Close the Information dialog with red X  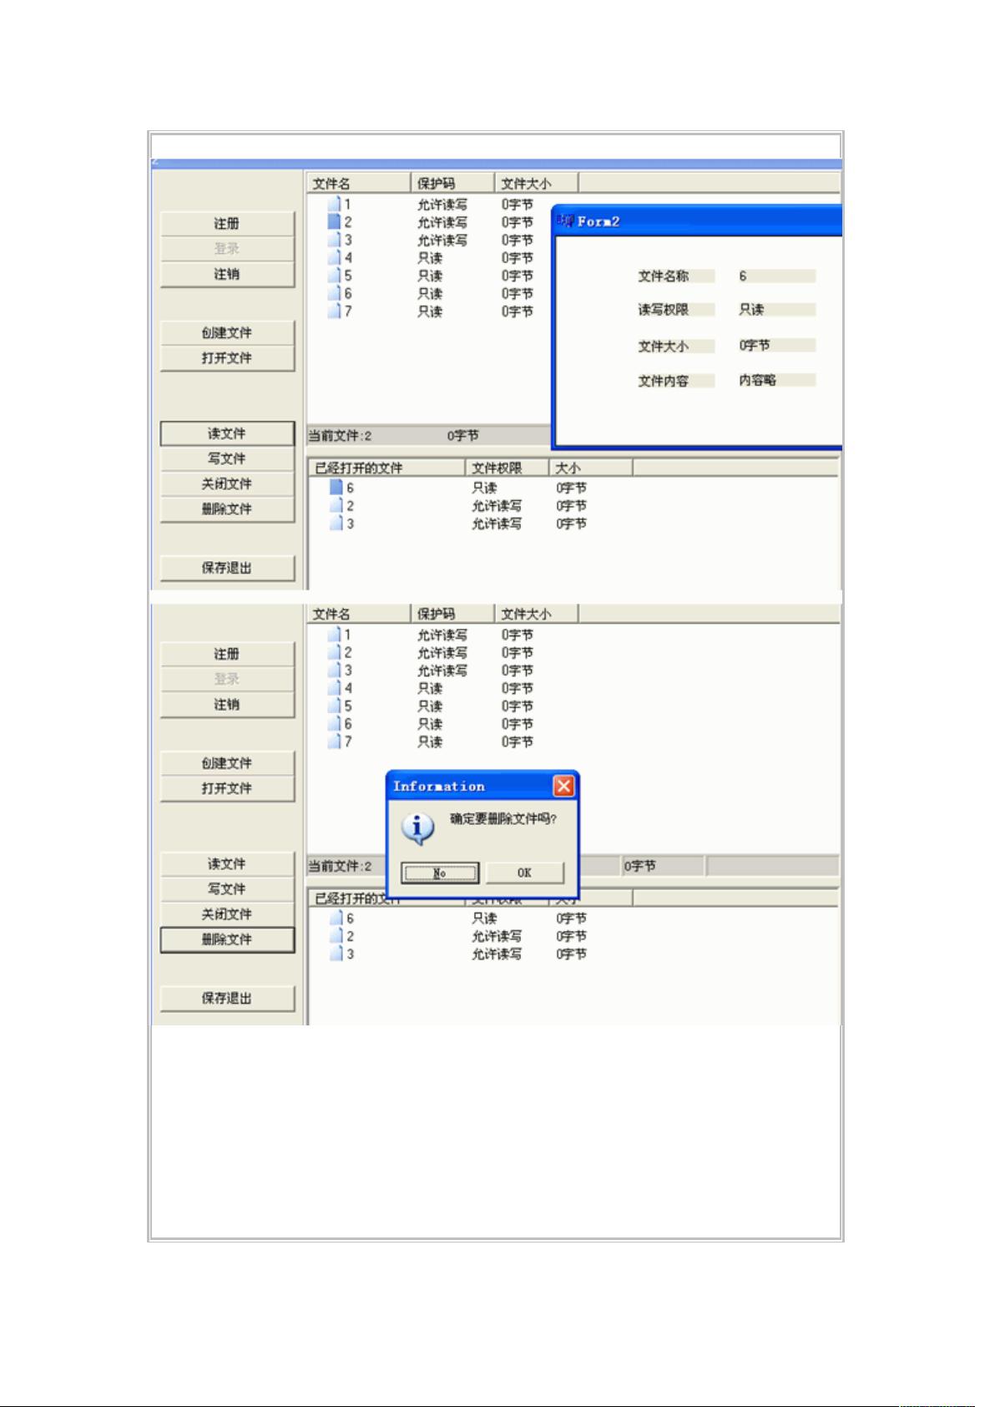pos(564,786)
